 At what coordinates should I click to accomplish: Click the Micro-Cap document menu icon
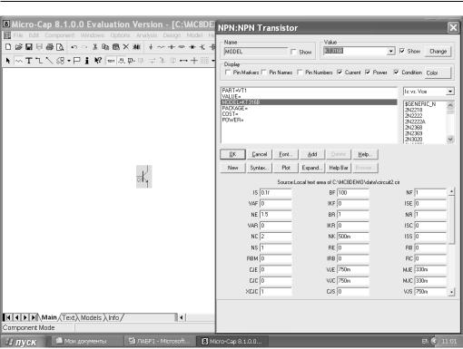[7, 35]
